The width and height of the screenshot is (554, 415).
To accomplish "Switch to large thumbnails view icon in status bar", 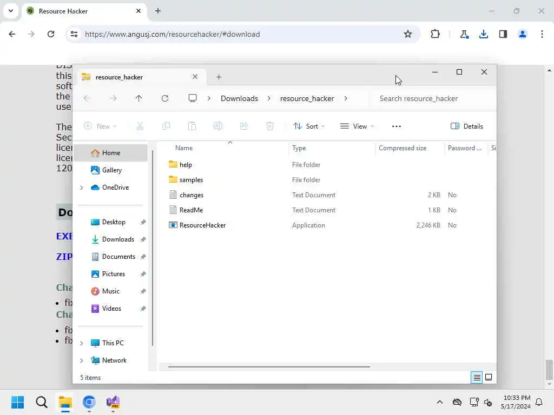I will point(489,378).
